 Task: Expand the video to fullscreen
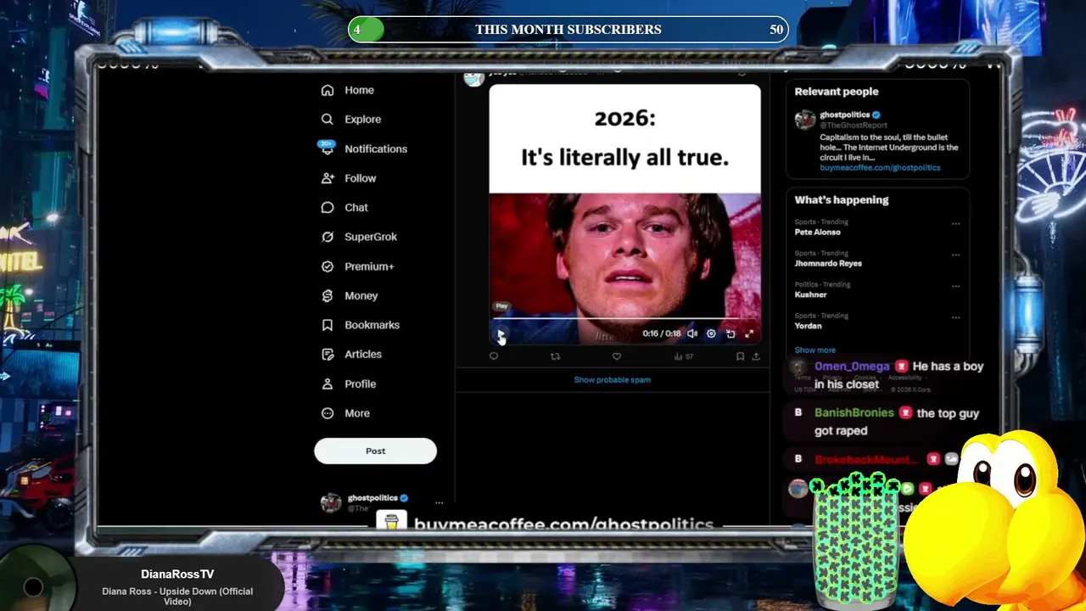(x=749, y=334)
